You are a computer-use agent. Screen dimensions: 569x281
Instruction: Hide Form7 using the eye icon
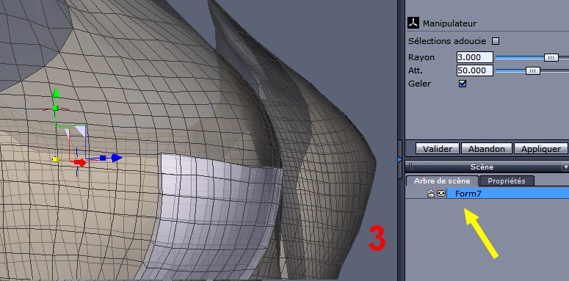pos(441,194)
